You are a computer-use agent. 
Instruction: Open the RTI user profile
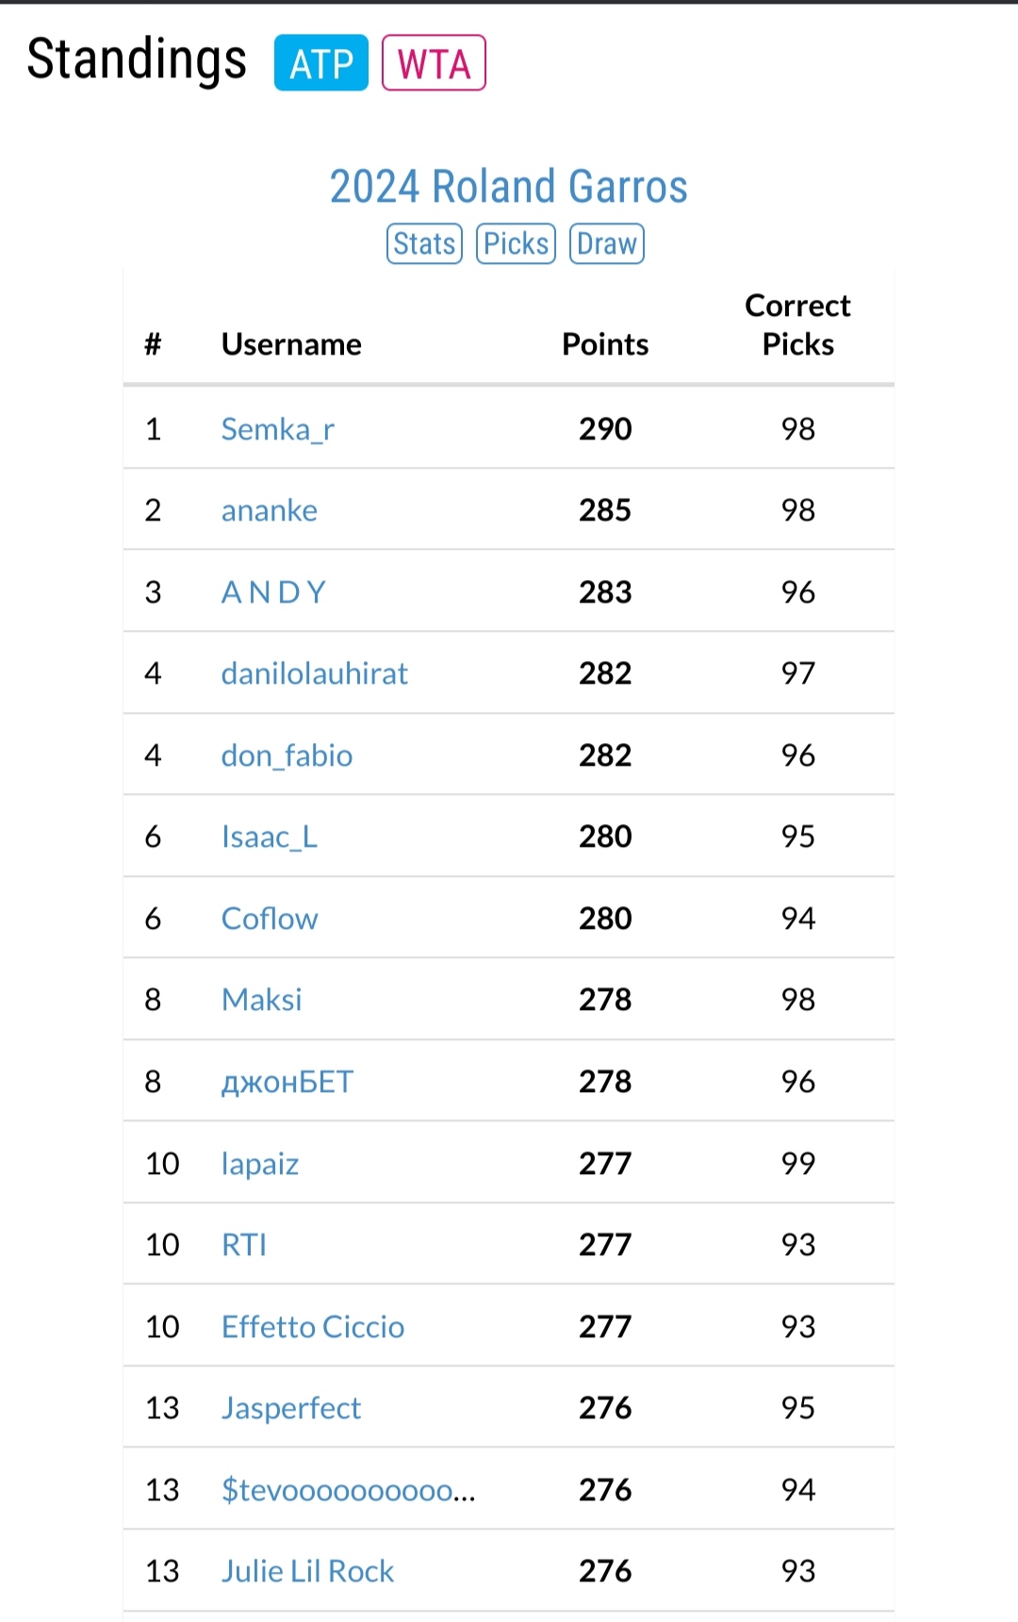(244, 1245)
